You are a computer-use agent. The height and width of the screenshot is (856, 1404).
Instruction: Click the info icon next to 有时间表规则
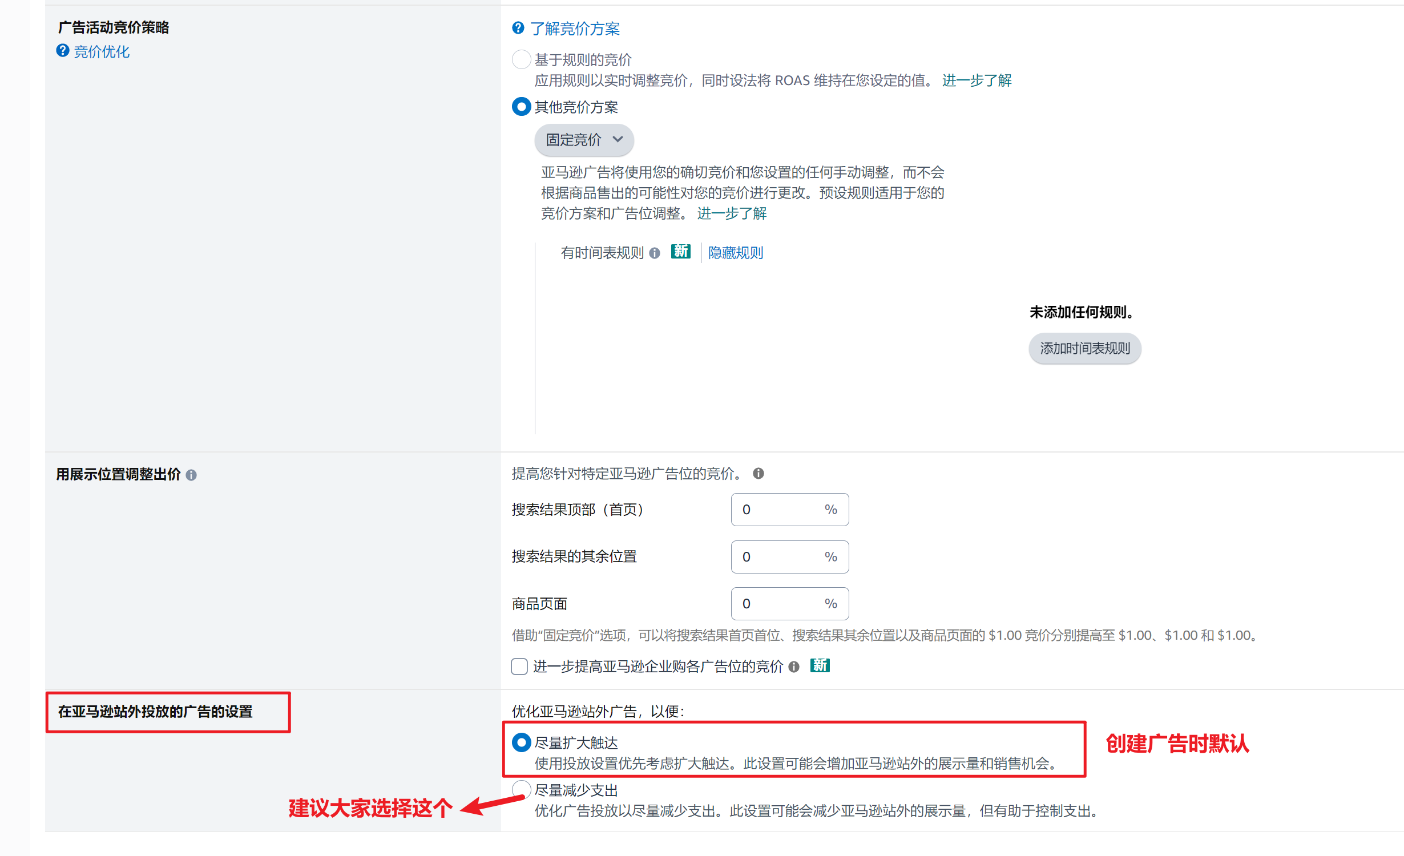pyautogui.click(x=655, y=253)
